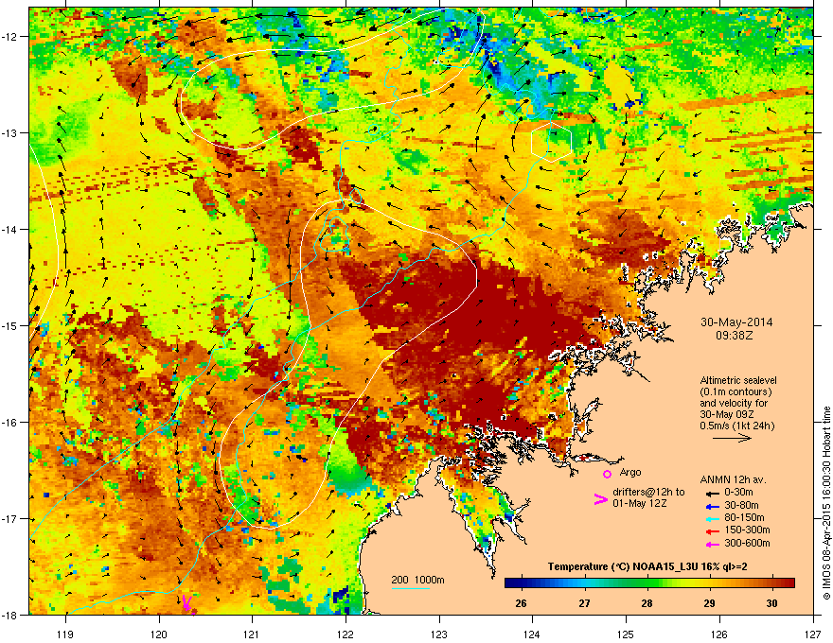Image resolution: width=833 pixels, height=643 pixels.
Task: Click the latitude axis label -14
Action: coord(9,230)
